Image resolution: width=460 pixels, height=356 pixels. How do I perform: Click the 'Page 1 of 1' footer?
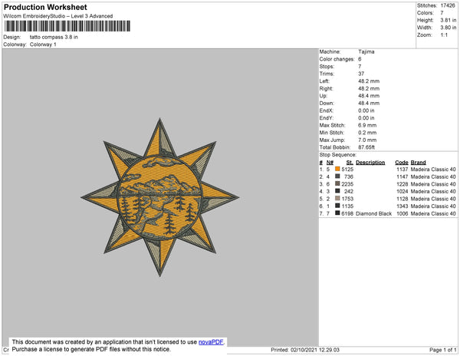click(443, 350)
